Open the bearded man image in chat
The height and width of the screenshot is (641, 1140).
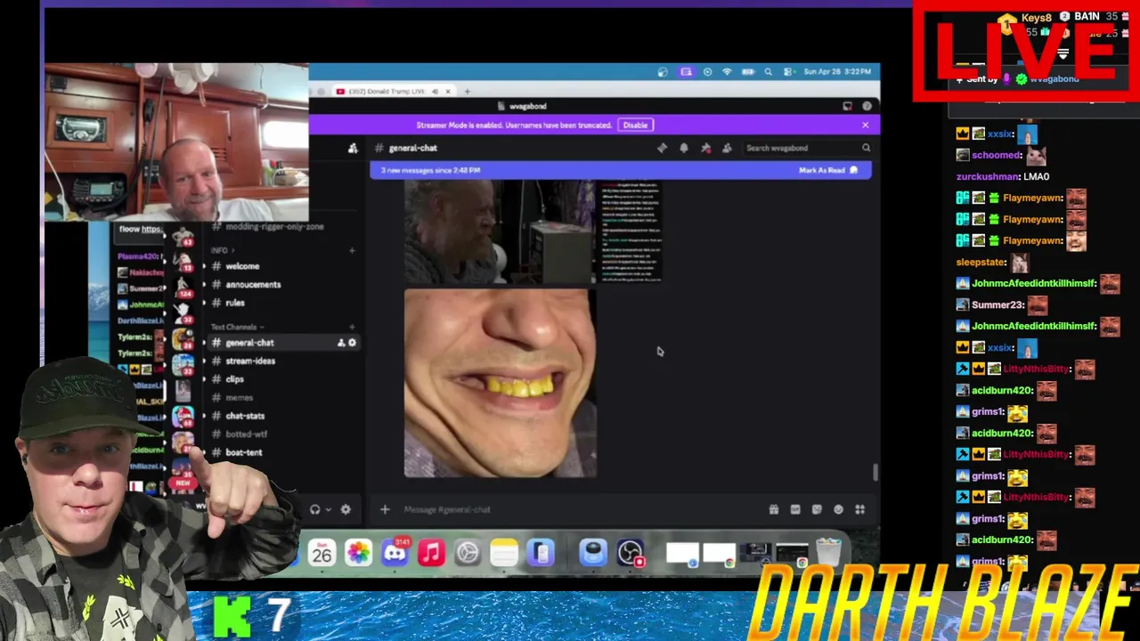tap(500, 231)
